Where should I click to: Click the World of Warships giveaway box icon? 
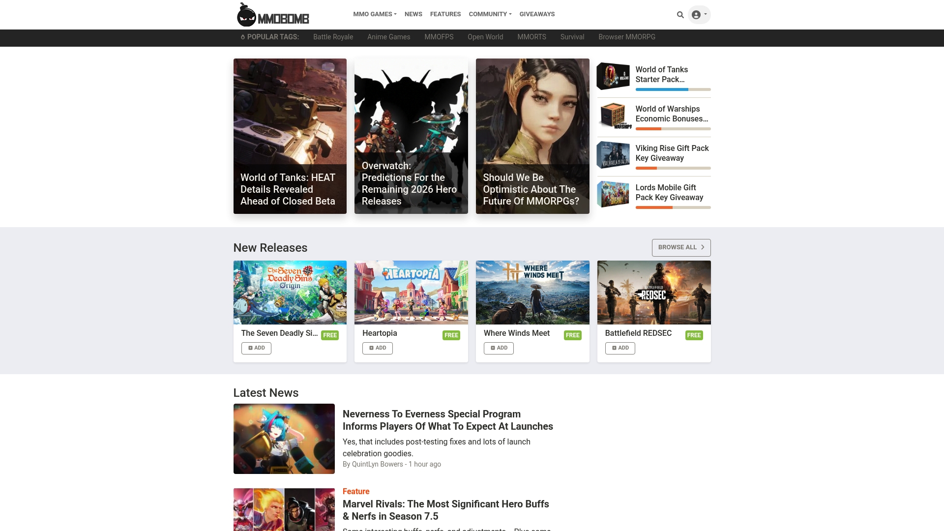(613, 116)
